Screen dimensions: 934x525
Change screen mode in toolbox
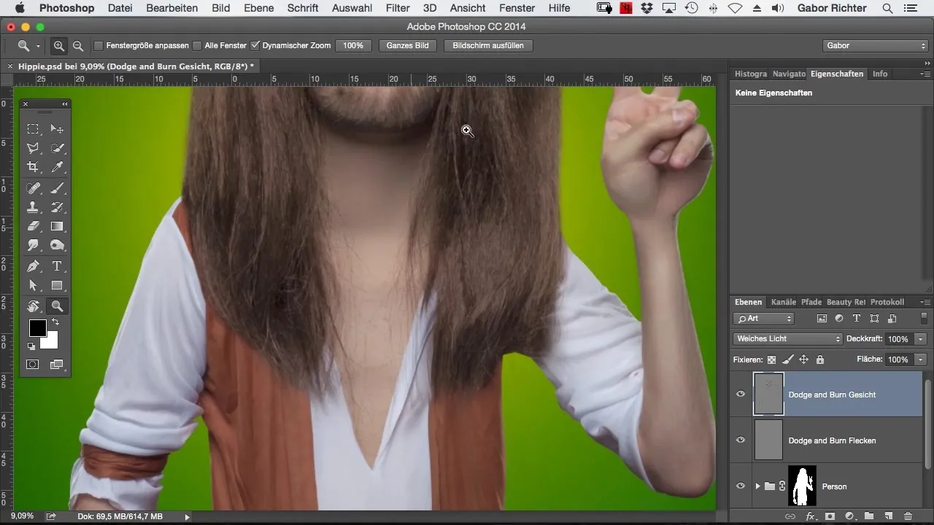[x=57, y=364]
